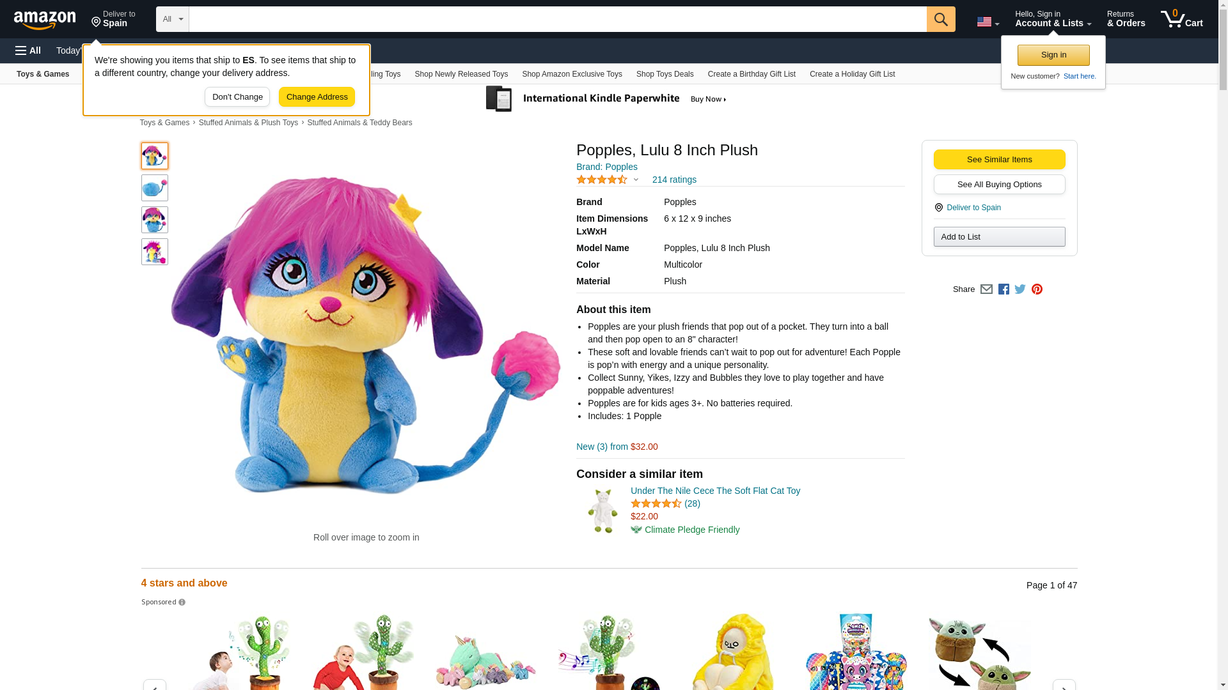Open the language flag selector
The image size is (1228, 690).
tap(988, 22)
